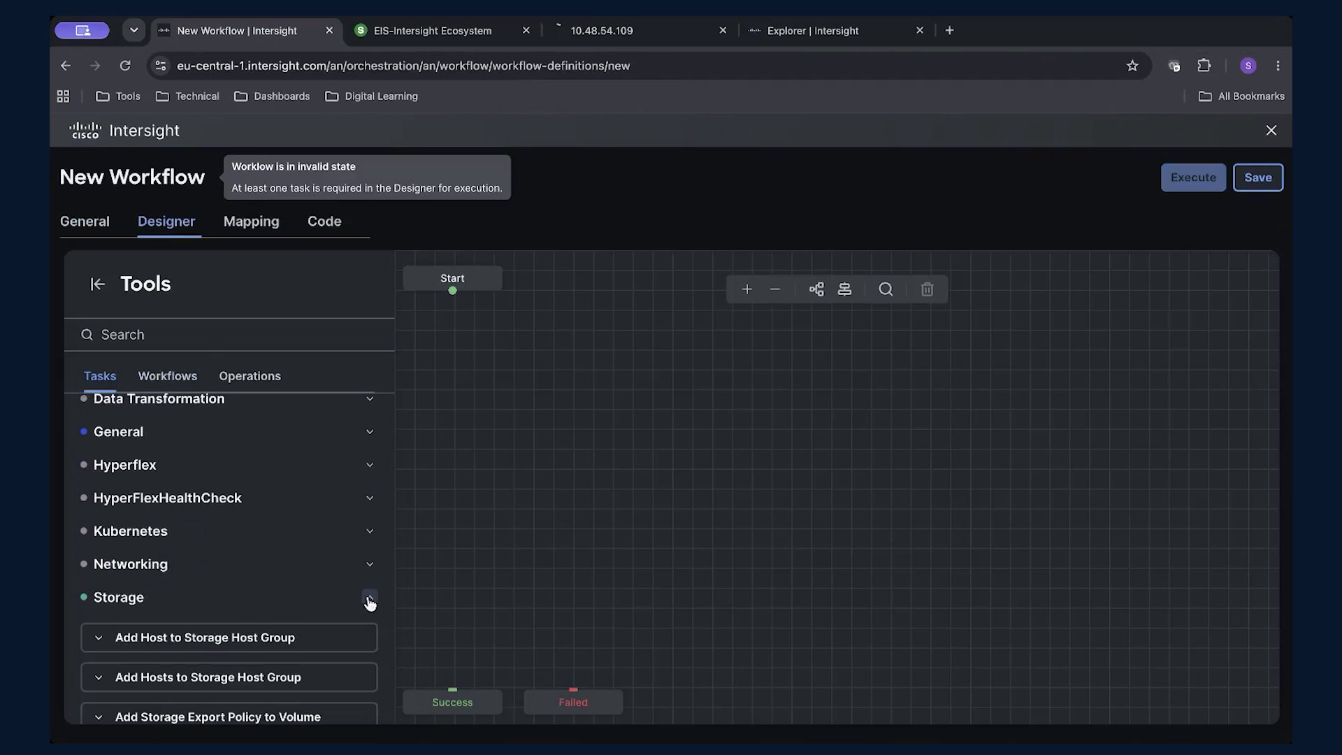Click the Execute button
Screen dimensions: 1342x755
tap(1193, 178)
